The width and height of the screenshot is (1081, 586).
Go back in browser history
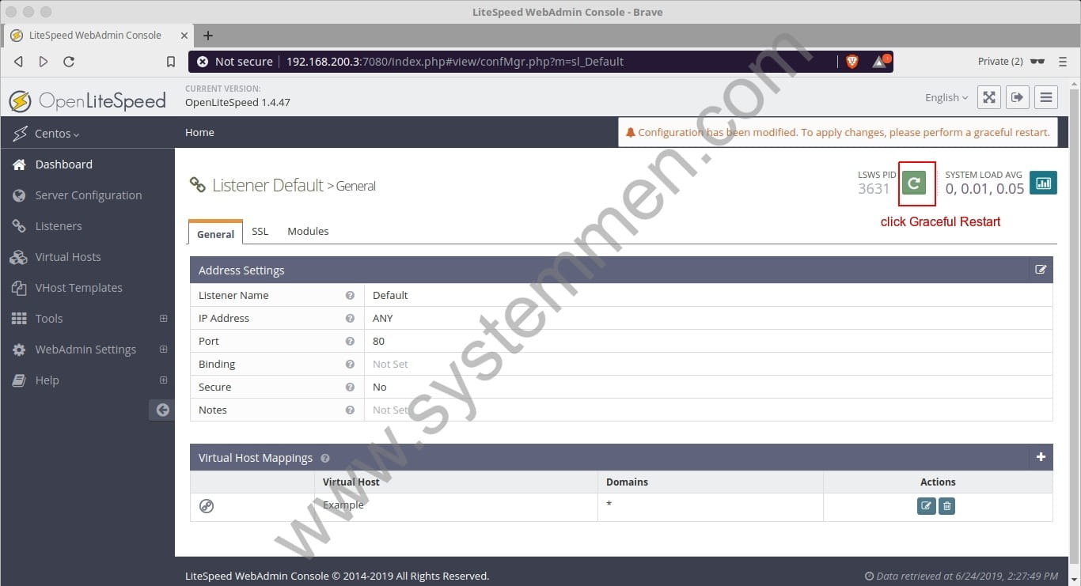pos(18,62)
